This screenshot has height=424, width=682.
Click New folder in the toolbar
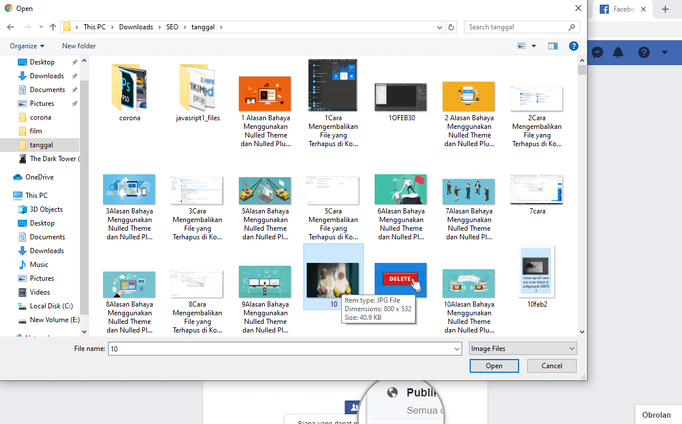79,46
